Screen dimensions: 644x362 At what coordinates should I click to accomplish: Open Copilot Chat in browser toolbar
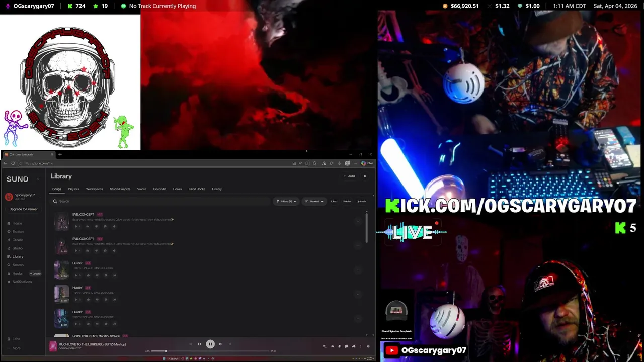[x=367, y=163]
